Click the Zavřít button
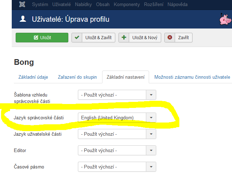232x182 pixels. (x=178, y=38)
